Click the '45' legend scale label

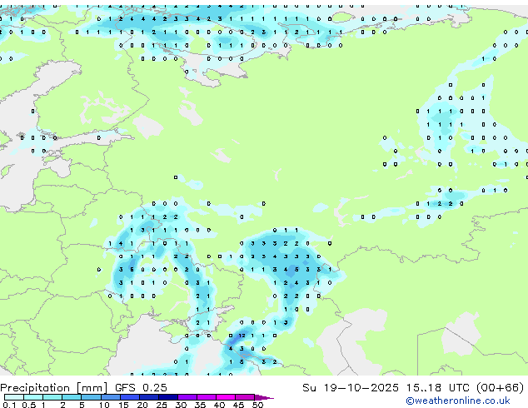[238, 405]
